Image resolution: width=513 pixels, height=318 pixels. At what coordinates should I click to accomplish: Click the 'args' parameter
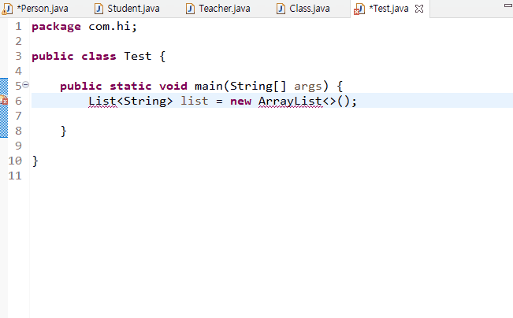point(308,87)
